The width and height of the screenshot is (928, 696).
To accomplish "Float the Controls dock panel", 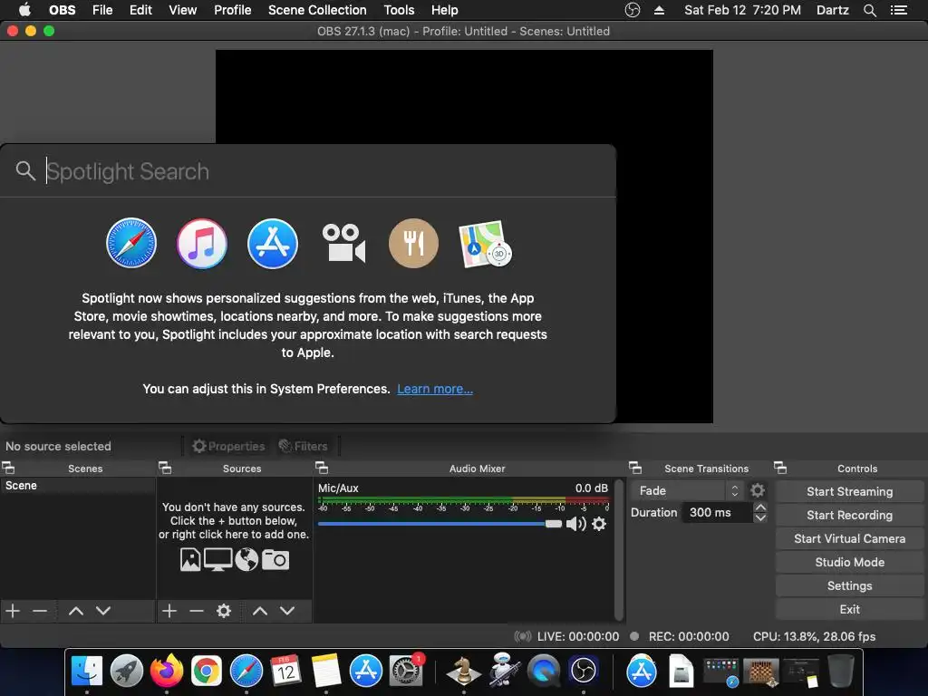I will (x=780, y=468).
